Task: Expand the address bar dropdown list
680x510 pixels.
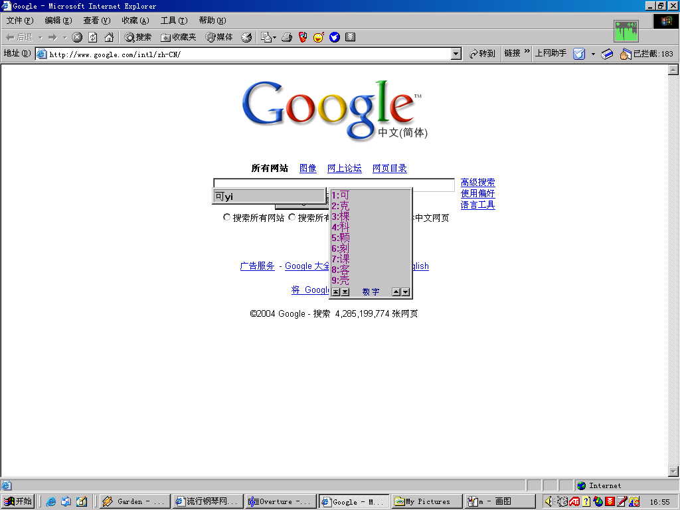Action: tap(456, 54)
